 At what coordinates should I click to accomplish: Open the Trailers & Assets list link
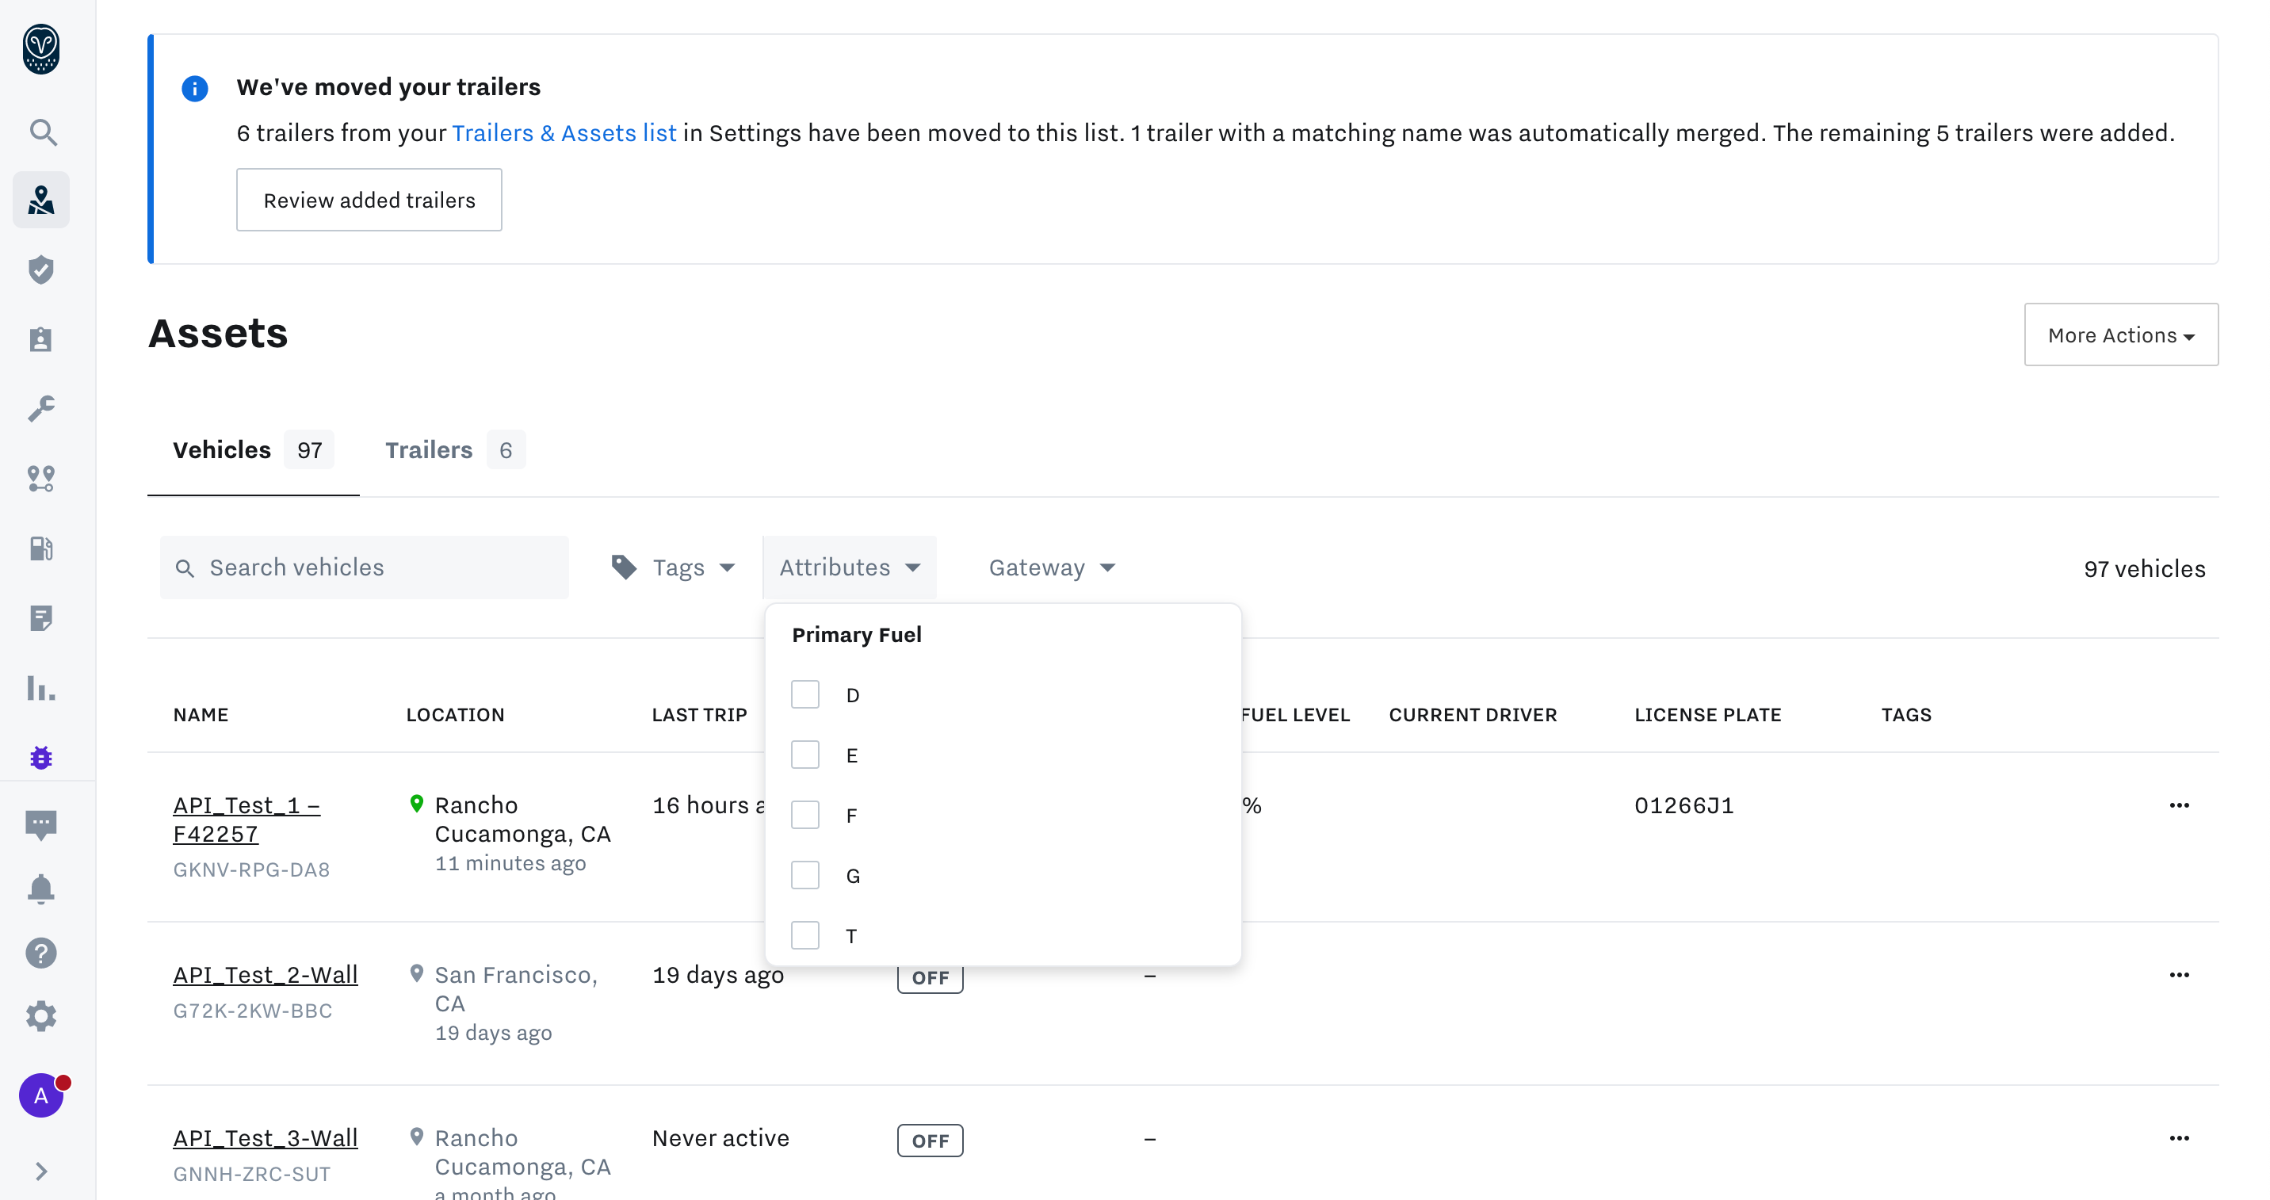564,133
